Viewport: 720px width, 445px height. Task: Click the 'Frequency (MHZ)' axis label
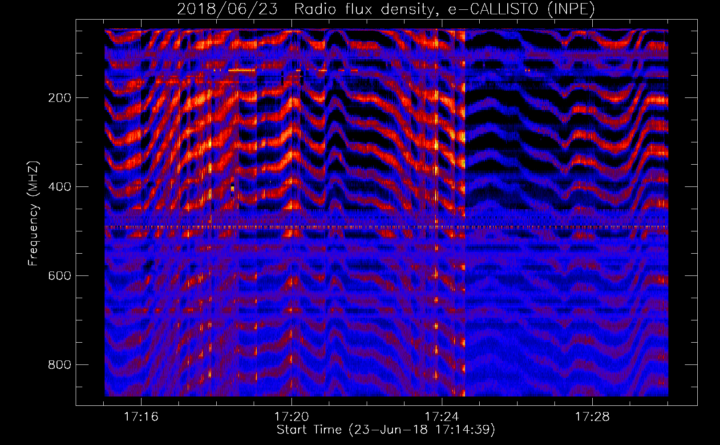(33, 214)
